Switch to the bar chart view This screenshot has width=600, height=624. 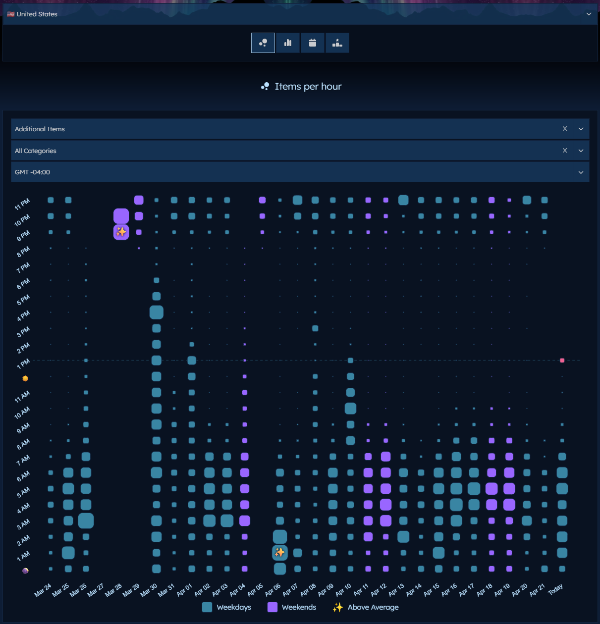(287, 43)
